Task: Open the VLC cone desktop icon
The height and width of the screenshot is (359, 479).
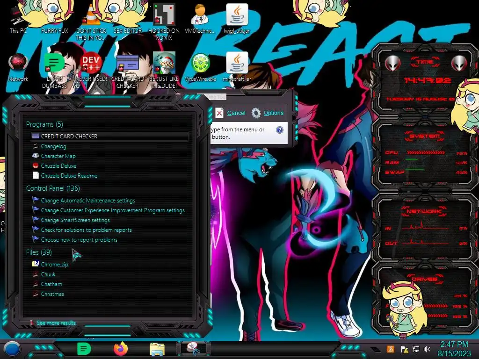Action: click(91, 22)
